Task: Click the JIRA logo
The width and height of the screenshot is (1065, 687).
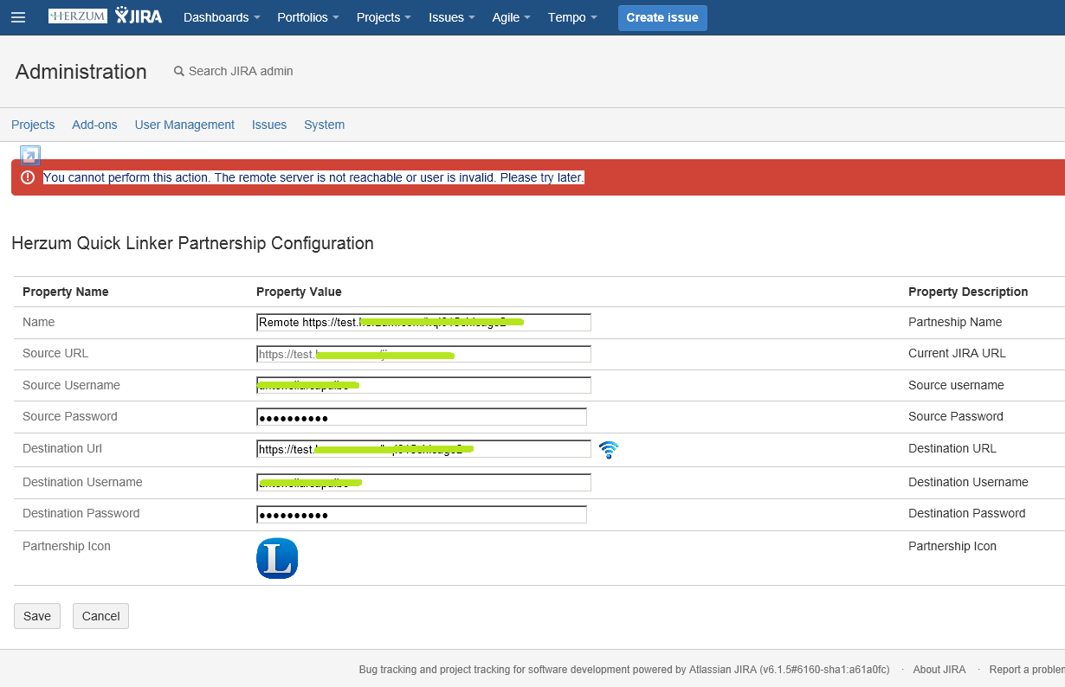Action: tap(139, 16)
